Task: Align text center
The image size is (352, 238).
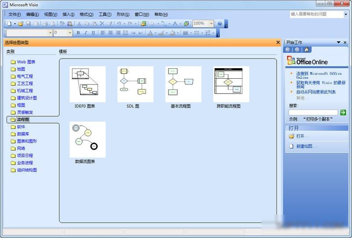Action: pyautogui.click(x=110, y=33)
